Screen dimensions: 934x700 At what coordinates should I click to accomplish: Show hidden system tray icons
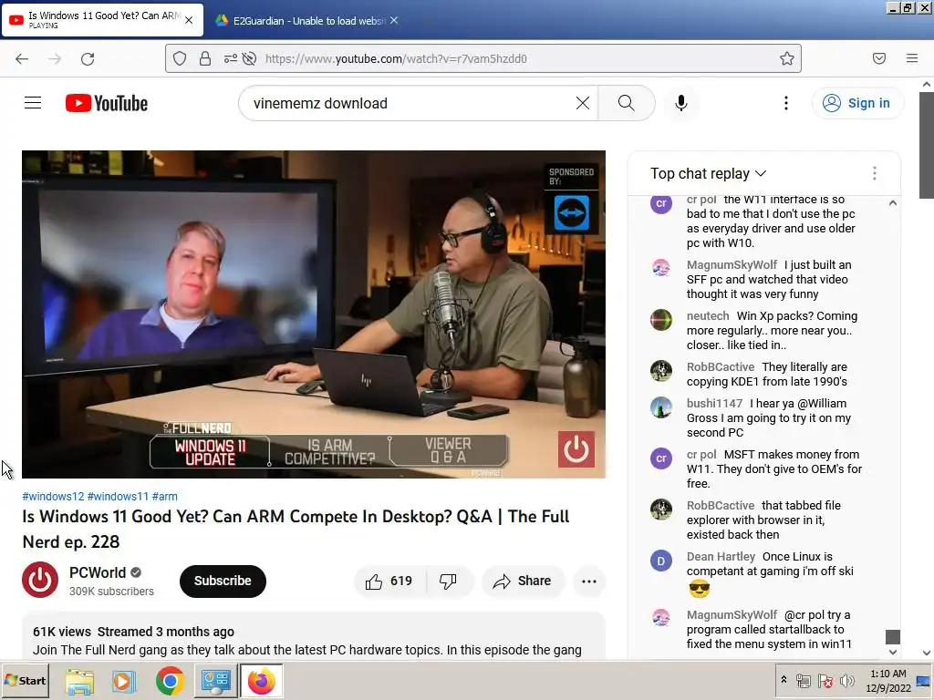tap(784, 679)
